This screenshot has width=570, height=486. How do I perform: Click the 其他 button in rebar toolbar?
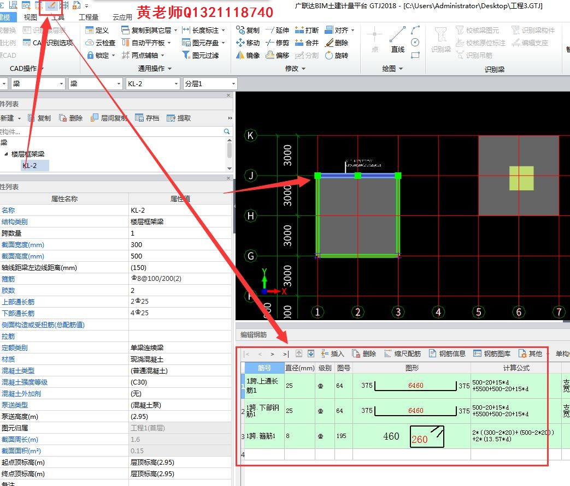pos(531,353)
